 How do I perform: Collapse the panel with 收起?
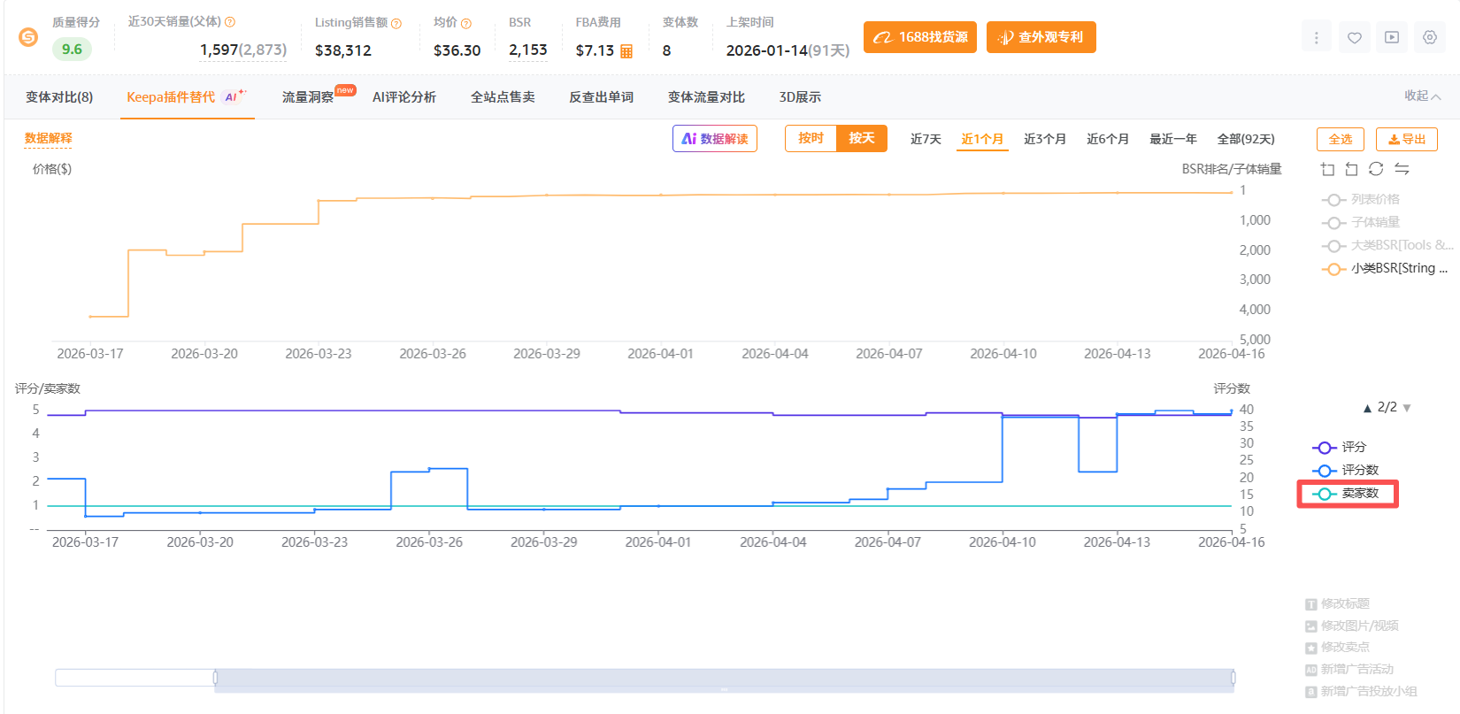(x=1422, y=96)
